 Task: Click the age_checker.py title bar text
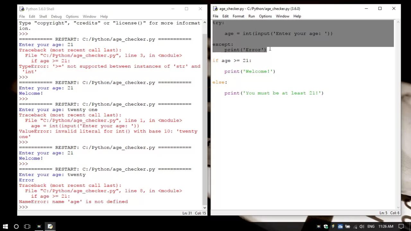tap(260, 9)
